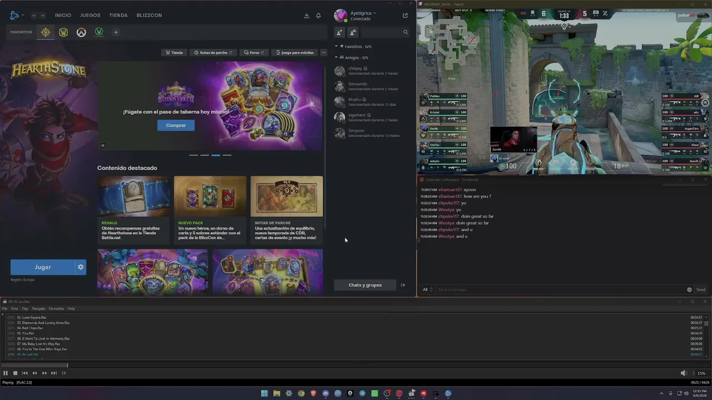Open the NOTAS DE PARCHE news card
Screen dimensions: 712x400
pos(286,209)
